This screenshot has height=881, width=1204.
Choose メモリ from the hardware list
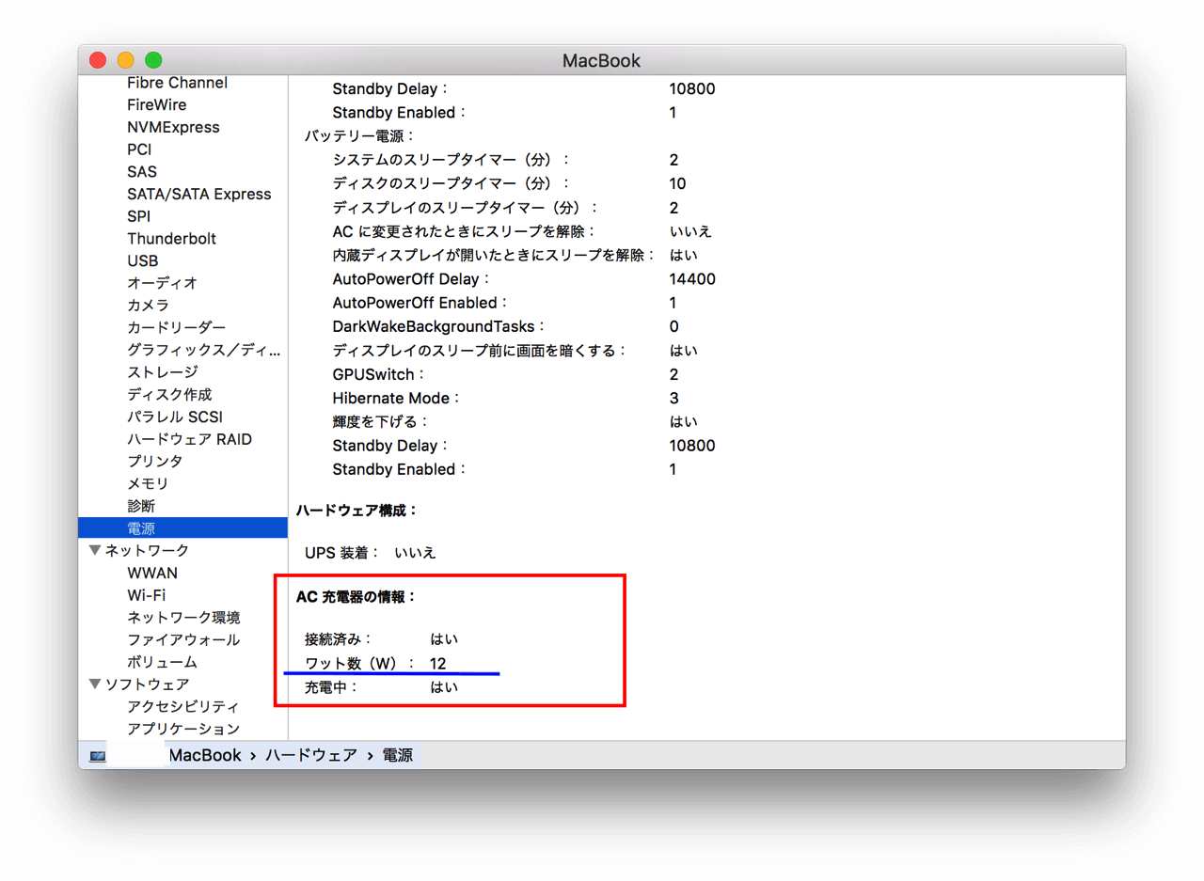[x=148, y=484]
